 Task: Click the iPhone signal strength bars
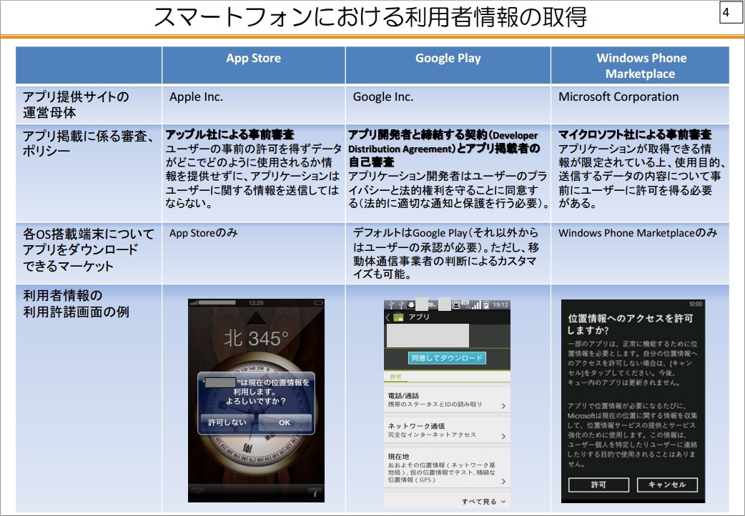click(193, 302)
